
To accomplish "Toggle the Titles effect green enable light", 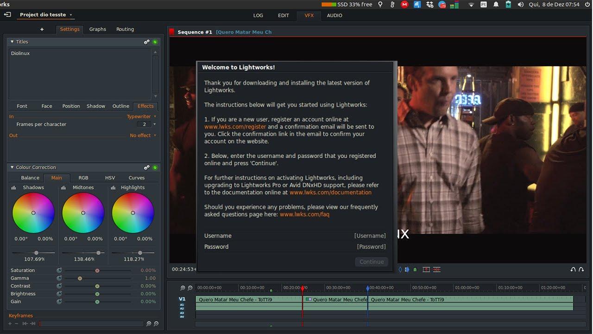I will pos(155,42).
